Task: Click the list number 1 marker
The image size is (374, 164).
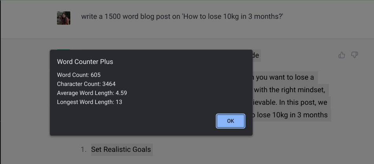Action: (83, 149)
